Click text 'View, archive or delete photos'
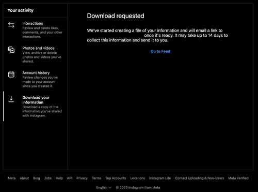Image resolution: width=258 pixels, height=192 pixels. [42, 57]
